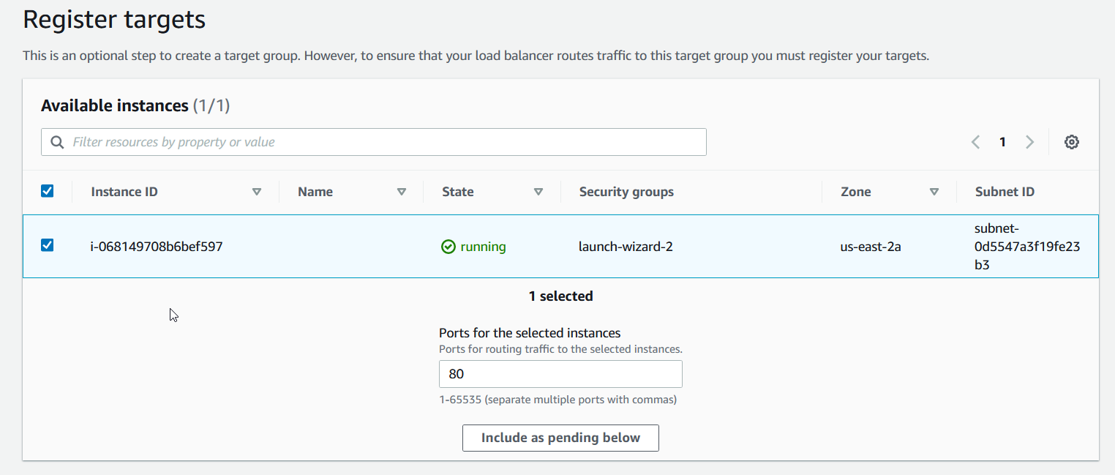
Task: Select the instance ID i-068149708b6bef597 text
Action: pos(157,247)
